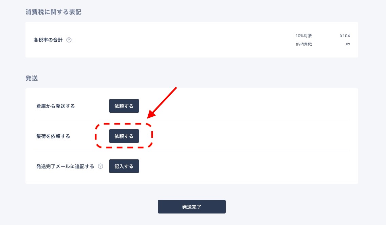Click the red arrow annotation
Screen dimensions: 386x225
[162, 103]
